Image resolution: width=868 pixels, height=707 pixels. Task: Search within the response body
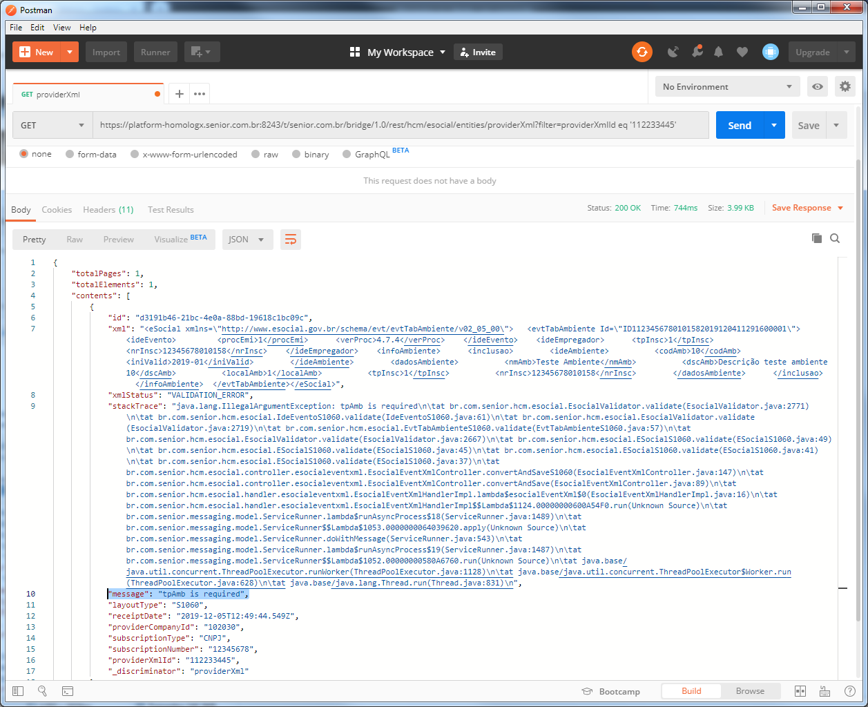click(835, 238)
